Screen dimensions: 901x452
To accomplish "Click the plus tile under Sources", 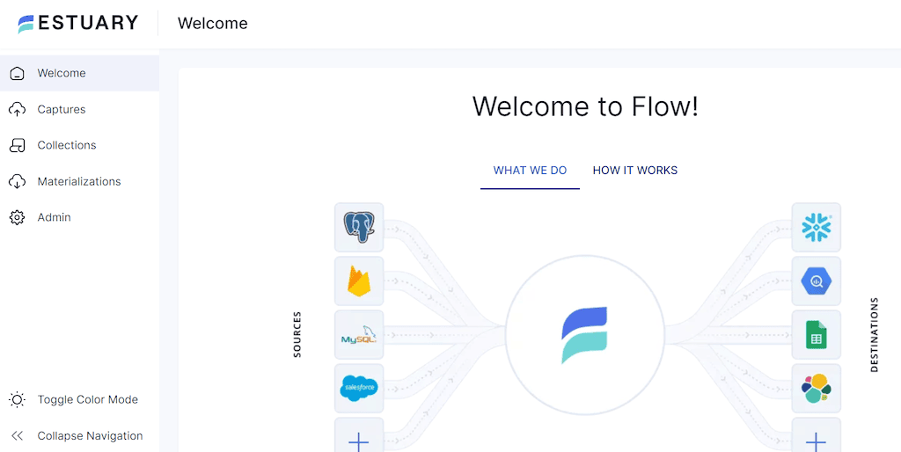I will click(x=359, y=436).
